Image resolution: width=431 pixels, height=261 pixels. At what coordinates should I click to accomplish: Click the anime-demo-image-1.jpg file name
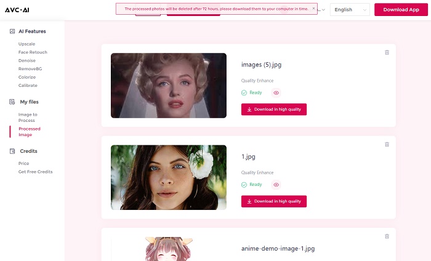[278, 249]
